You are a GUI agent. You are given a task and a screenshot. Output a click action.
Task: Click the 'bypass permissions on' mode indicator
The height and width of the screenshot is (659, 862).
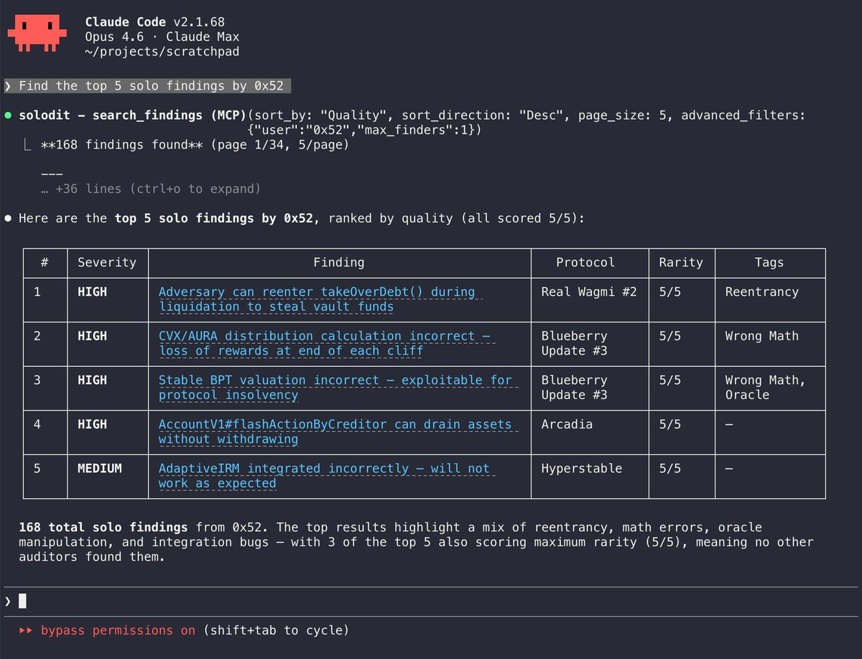click(x=118, y=630)
